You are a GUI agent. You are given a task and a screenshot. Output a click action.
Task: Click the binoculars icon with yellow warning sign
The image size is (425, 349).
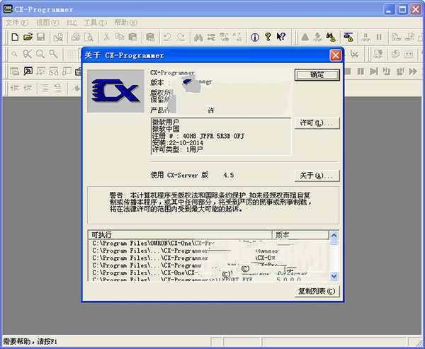pos(331,37)
